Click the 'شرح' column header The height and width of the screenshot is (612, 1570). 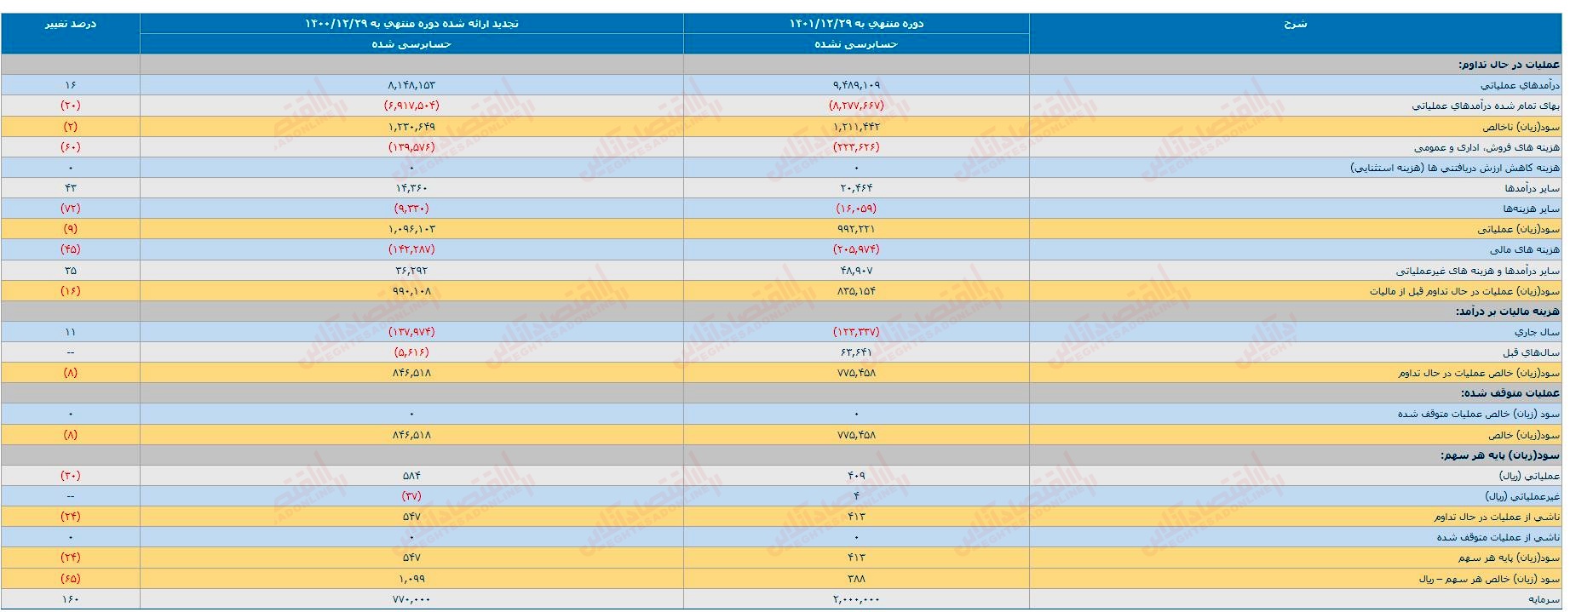coord(1294,24)
